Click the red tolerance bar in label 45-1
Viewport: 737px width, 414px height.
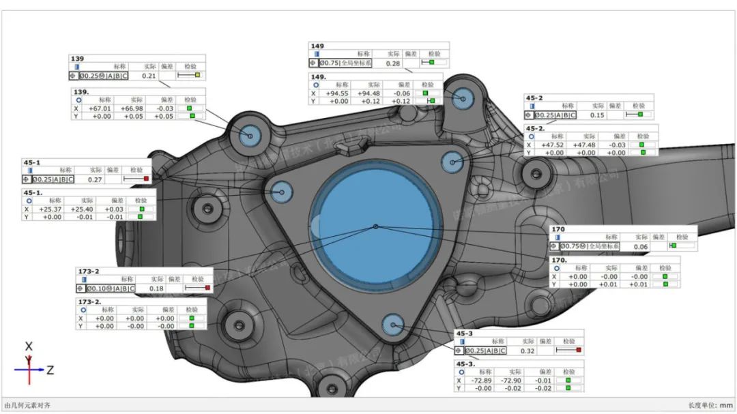[136, 179]
